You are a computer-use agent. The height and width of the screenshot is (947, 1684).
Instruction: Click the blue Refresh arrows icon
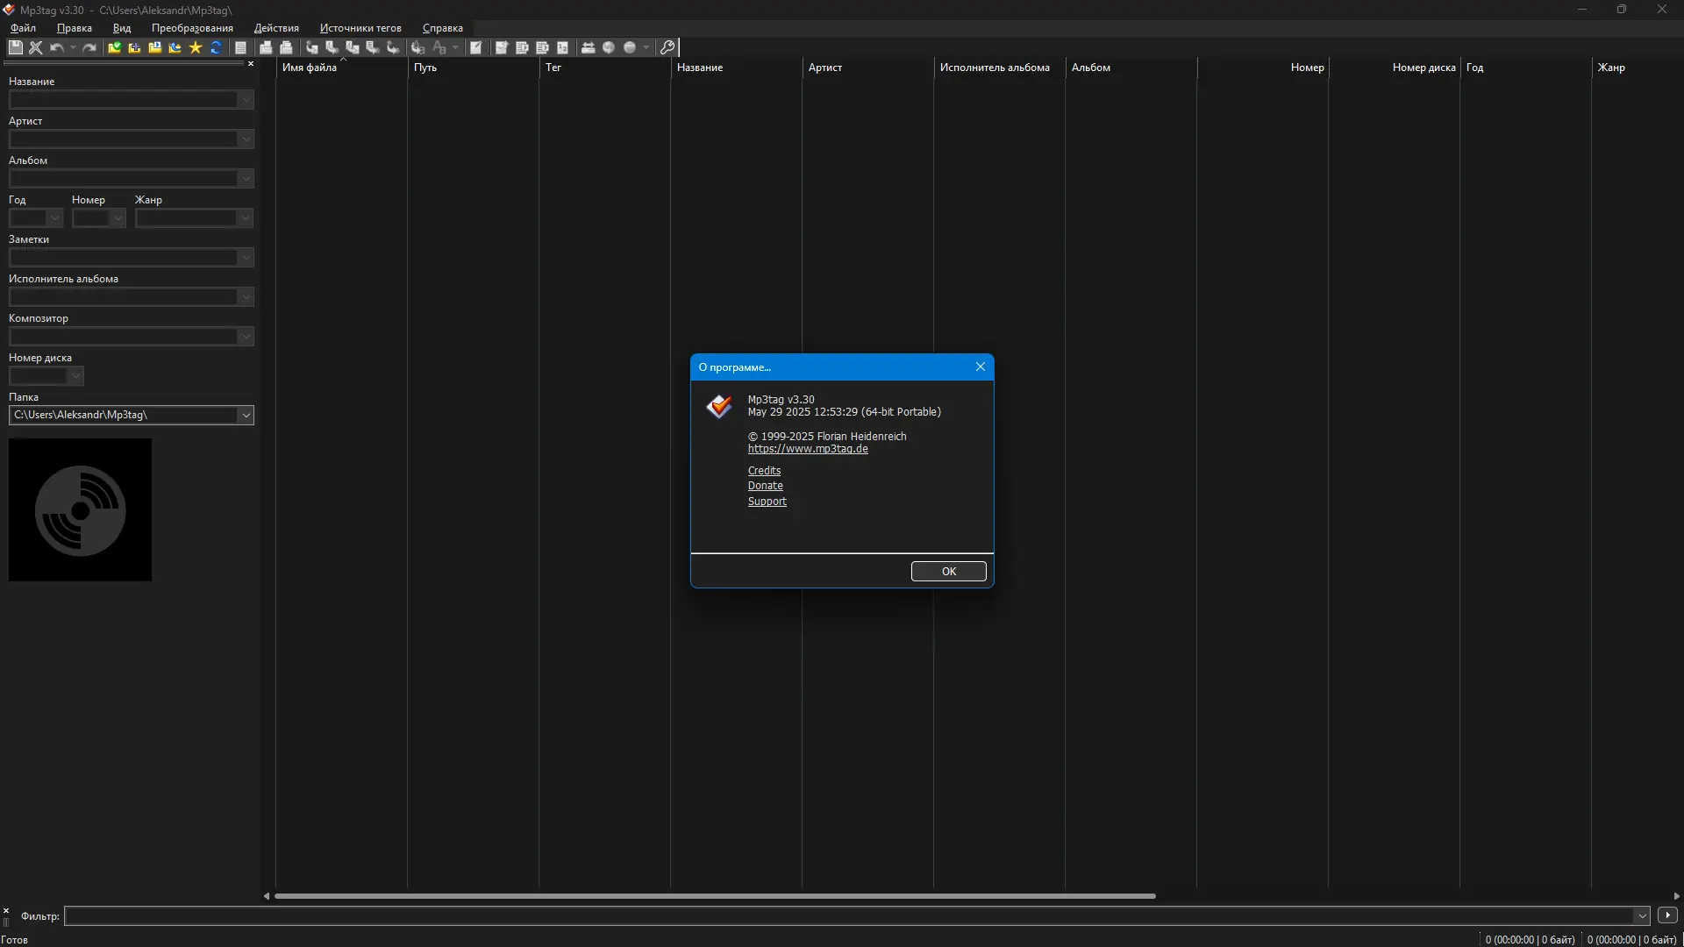pos(216,47)
